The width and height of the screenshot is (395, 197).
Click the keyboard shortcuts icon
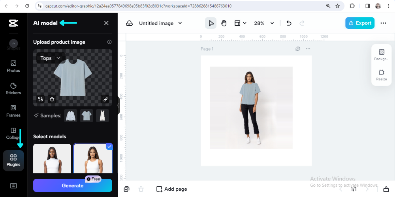(13, 186)
